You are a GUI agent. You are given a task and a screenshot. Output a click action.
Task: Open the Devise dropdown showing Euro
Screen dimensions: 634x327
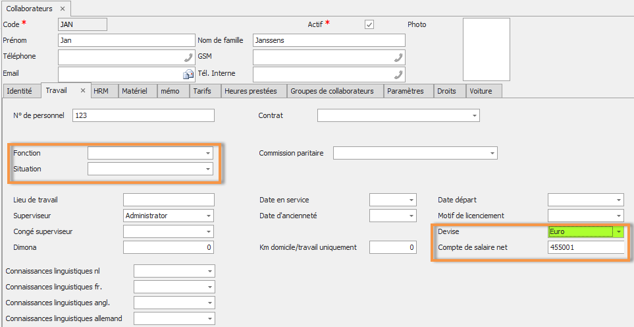619,232
